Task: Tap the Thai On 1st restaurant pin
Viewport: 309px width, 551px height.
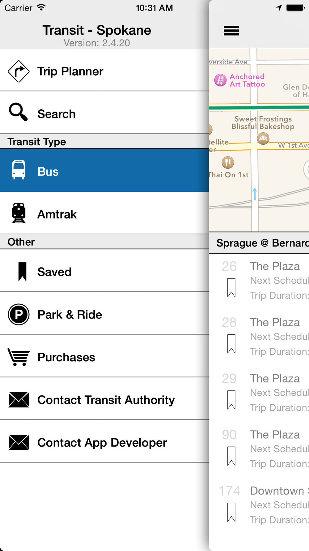Action: (228, 162)
